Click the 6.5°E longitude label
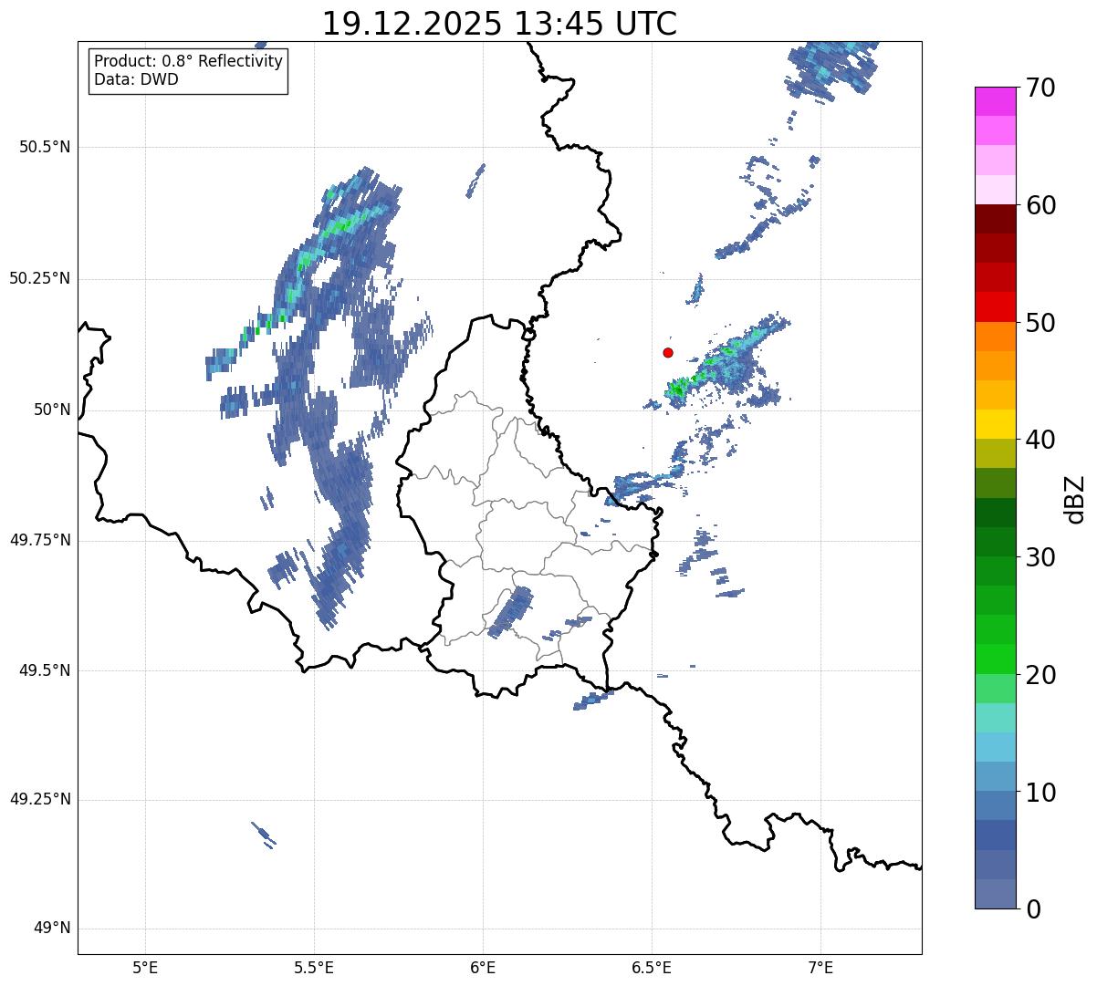 (x=652, y=967)
